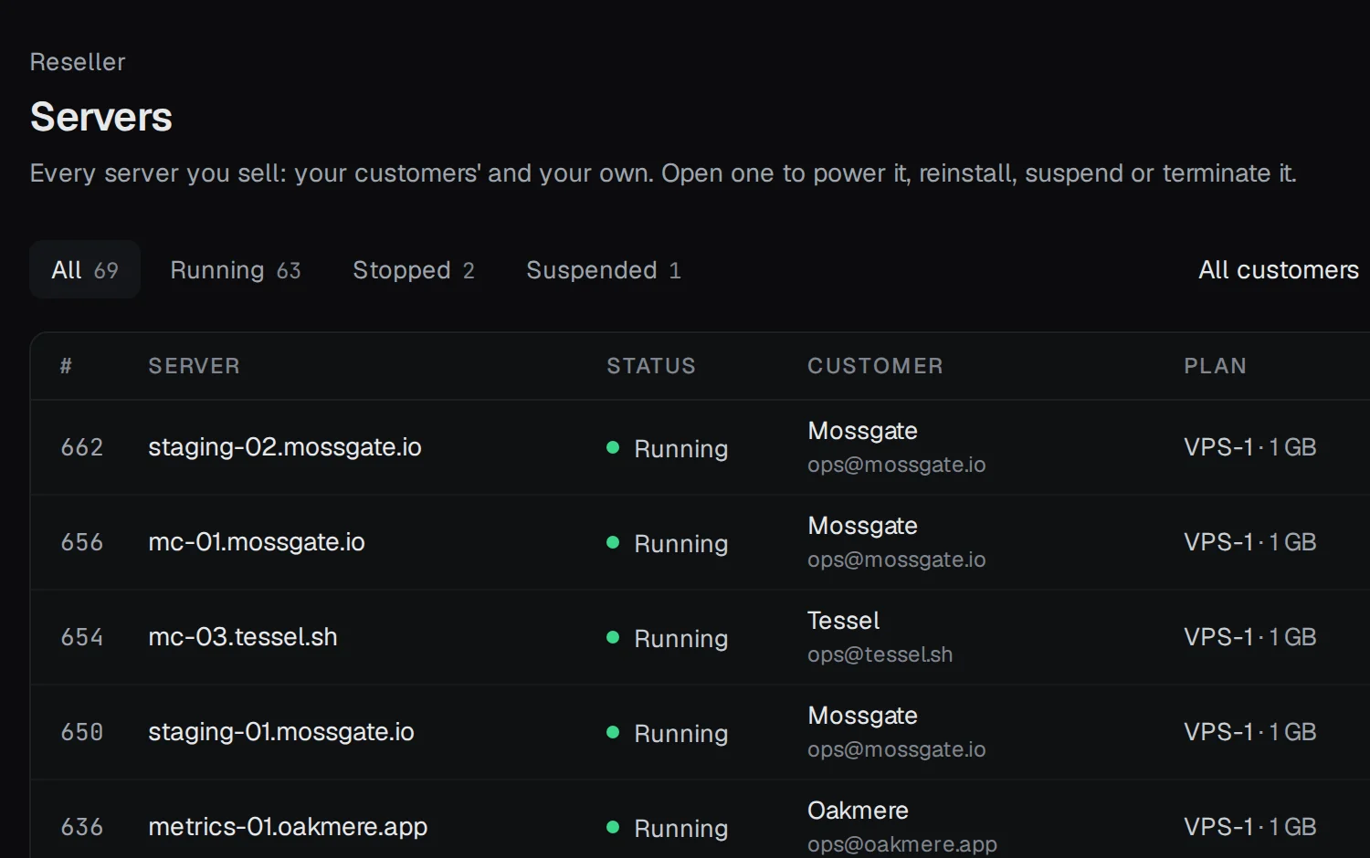Click the ops@tessel.sh email
Image resolution: width=1370 pixels, height=858 pixels.
[880, 654]
